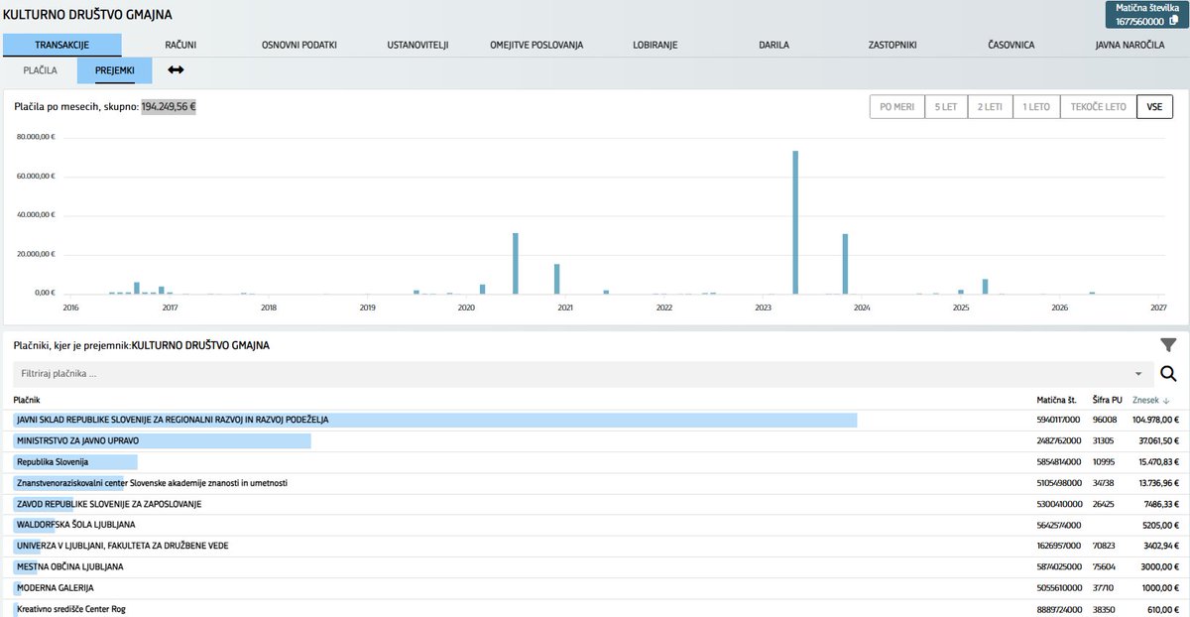The image size is (1190, 617).
Task: Set chart range to 2 LETI
Action: (x=990, y=107)
